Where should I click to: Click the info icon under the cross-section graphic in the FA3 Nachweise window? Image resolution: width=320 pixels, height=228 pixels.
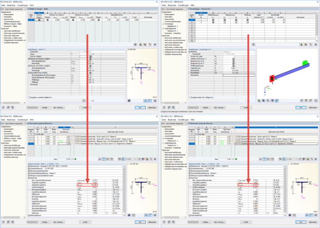(x=290, y=215)
